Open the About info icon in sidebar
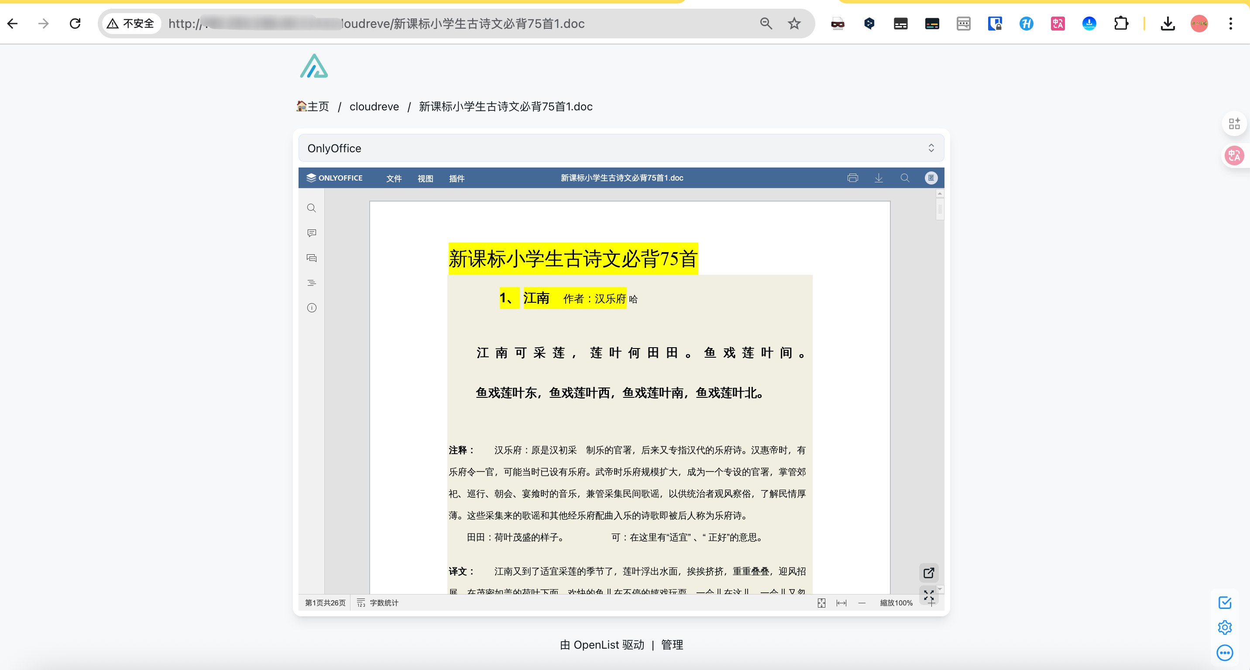 pos(311,308)
